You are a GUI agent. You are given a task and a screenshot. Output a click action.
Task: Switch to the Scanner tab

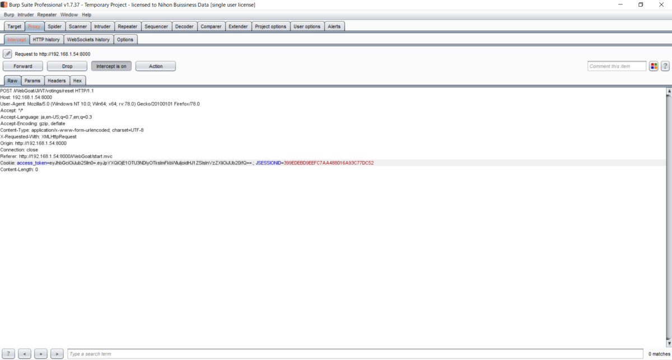78,26
